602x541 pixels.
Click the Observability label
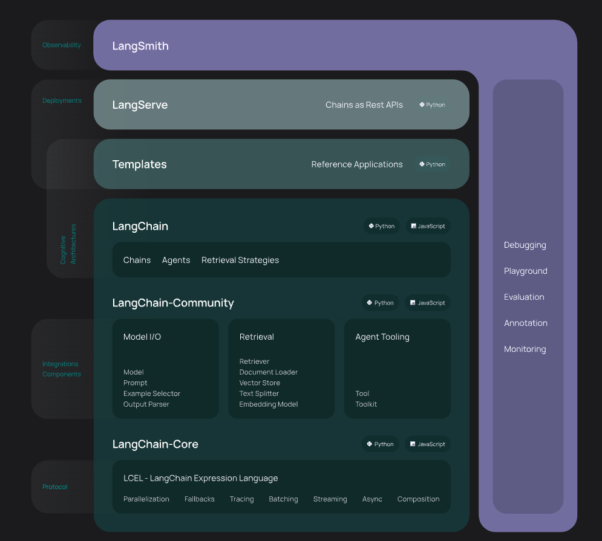62,45
